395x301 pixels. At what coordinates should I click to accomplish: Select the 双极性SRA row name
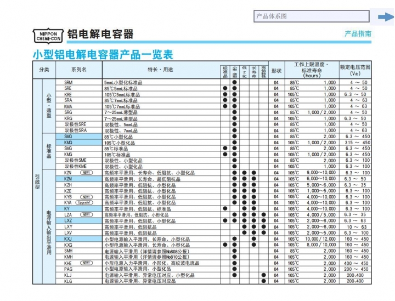[76, 130]
